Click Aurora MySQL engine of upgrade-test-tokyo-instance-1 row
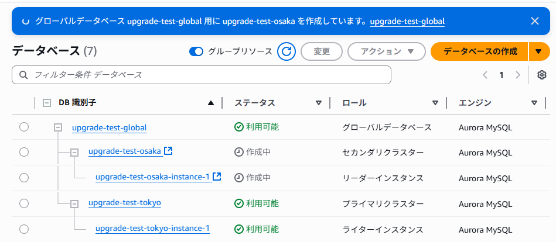Screen dimensions: 556x242 [x=486, y=230]
